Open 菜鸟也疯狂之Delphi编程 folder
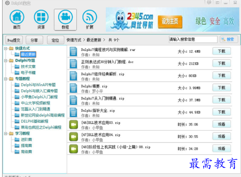The width and height of the screenshot is (241, 177). (x=41, y=127)
